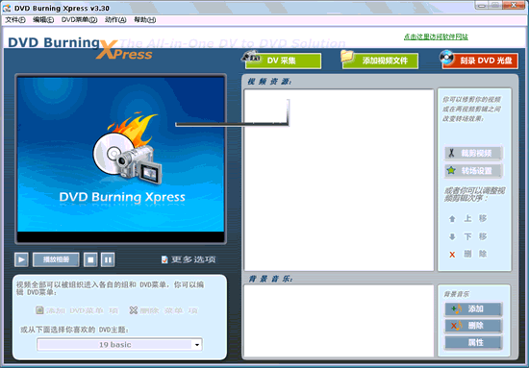
Task: Open the DVD菜单(D) menu
Action: (79, 20)
